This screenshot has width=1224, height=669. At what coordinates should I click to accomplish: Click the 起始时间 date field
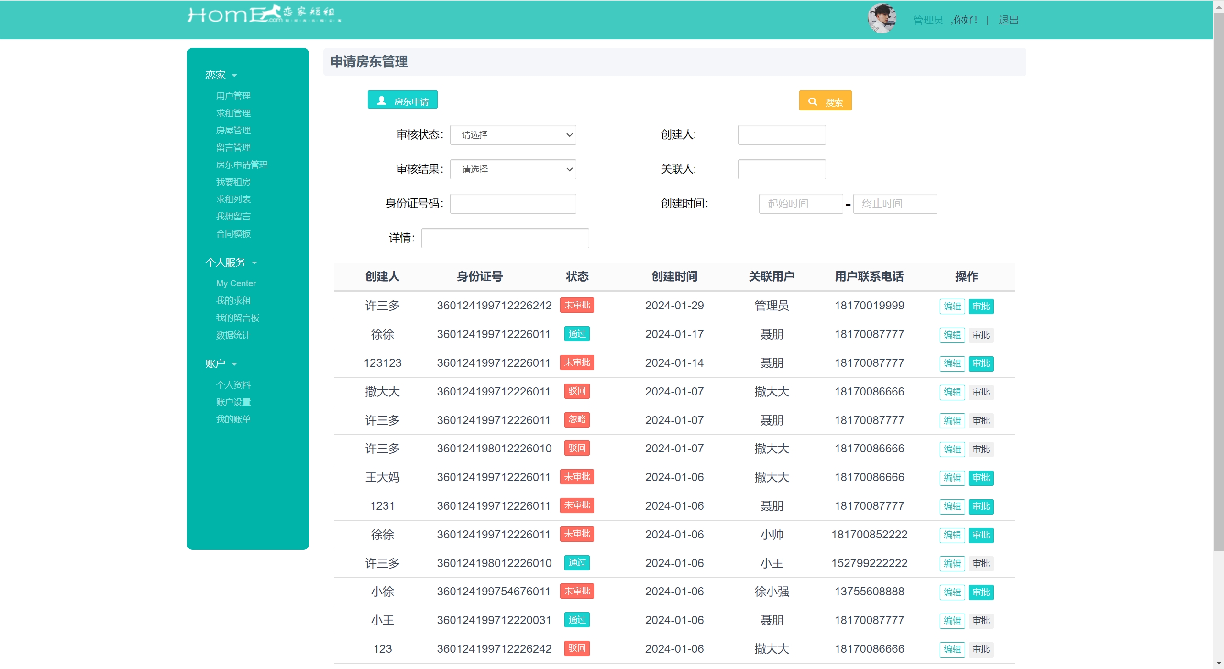click(800, 204)
